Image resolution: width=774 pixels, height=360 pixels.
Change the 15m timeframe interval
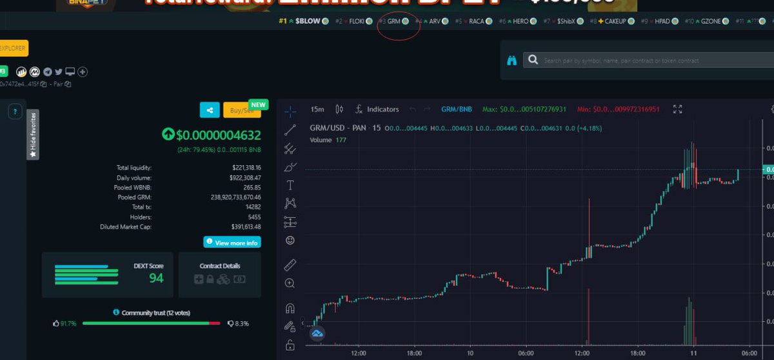point(317,109)
